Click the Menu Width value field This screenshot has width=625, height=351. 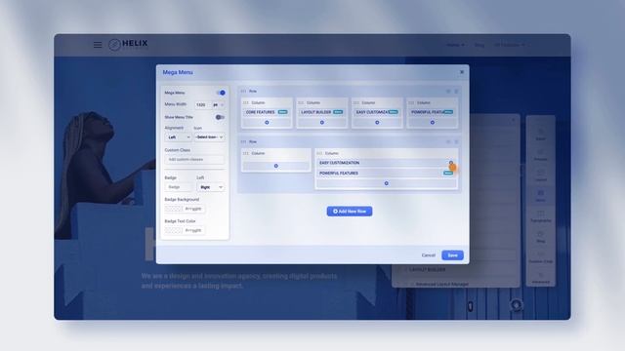point(202,104)
